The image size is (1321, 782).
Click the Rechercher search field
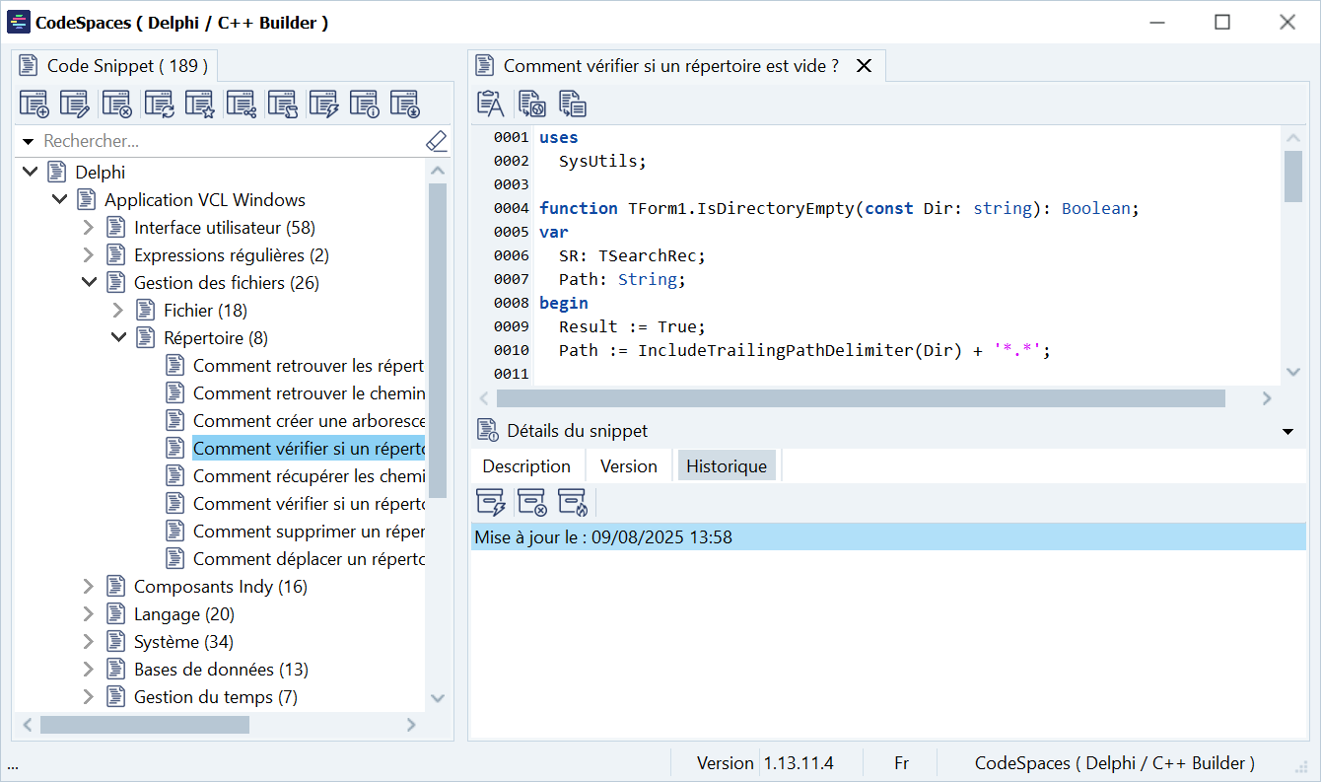pyautogui.click(x=227, y=142)
